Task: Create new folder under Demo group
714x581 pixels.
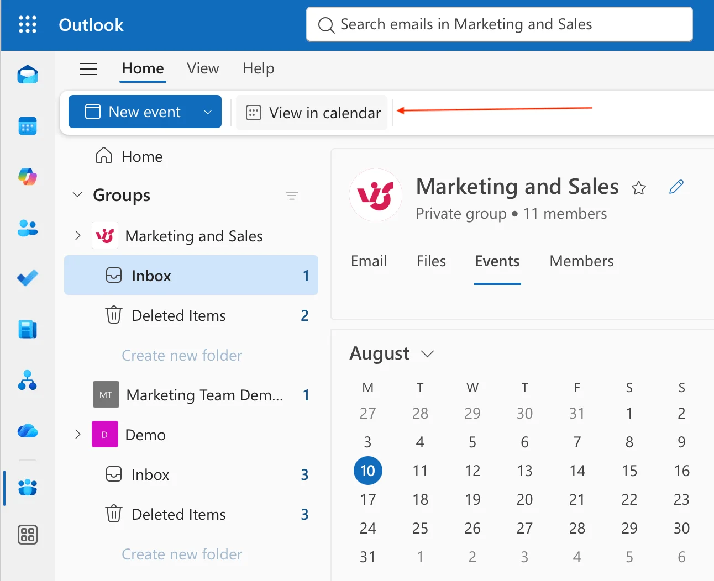Action: click(x=182, y=554)
